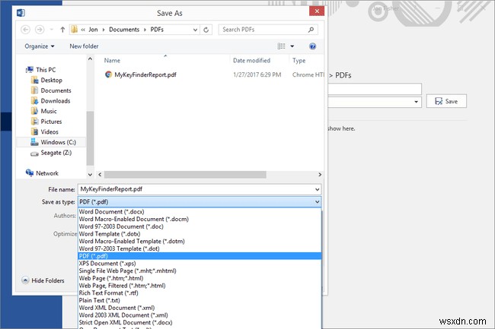495x329 pixels.
Task: Expand the File name dropdown arrow
Action: pyautogui.click(x=317, y=189)
